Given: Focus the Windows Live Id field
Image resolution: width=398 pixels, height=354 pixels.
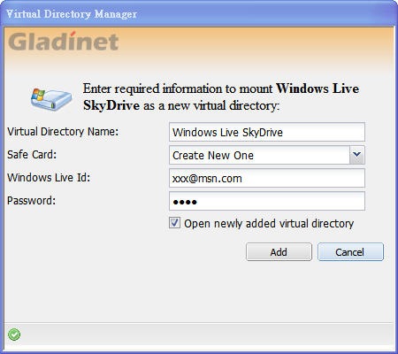Looking at the screenshot, I should 267,178.
